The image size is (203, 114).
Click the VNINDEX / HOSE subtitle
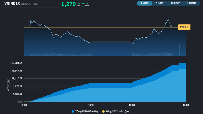tap(29, 4)
